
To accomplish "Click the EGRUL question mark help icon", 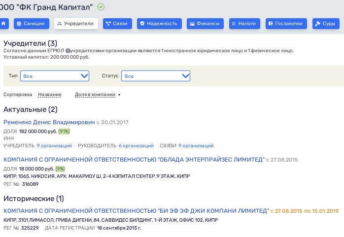I will point(68,51).
